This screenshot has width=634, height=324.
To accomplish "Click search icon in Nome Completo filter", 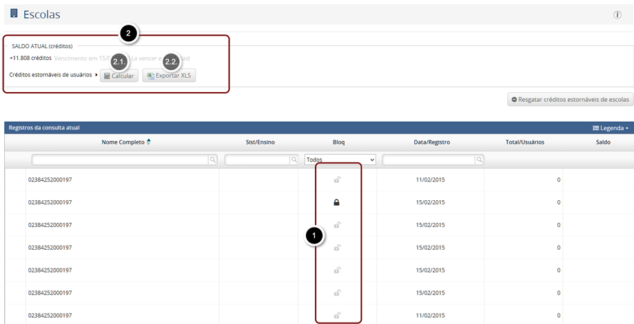I will (x=213, y=160).
